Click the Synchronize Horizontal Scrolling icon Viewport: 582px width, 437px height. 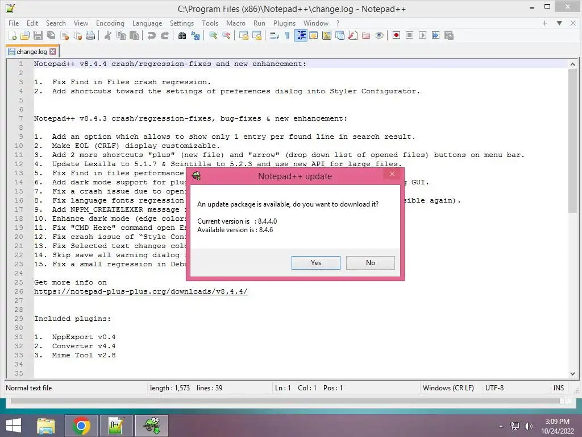(x=256, y=35)
